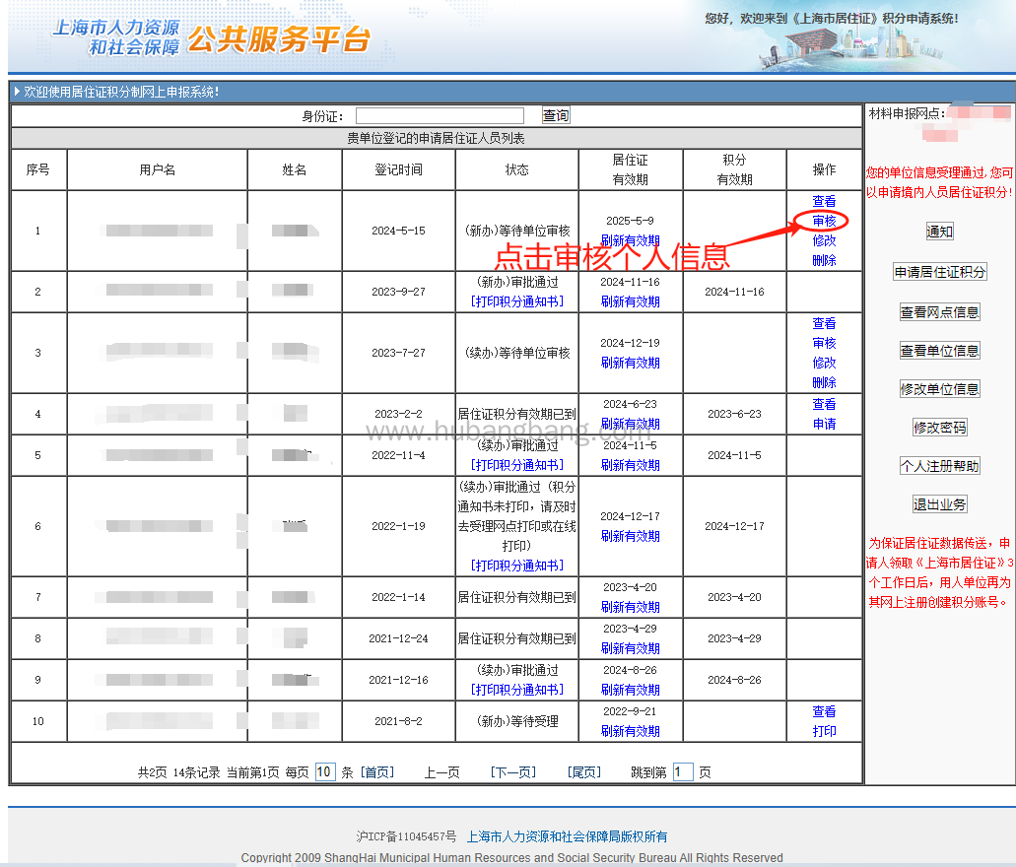
Task: Click the 通知 button in sidebar
Action: click(x=939, y=232)
